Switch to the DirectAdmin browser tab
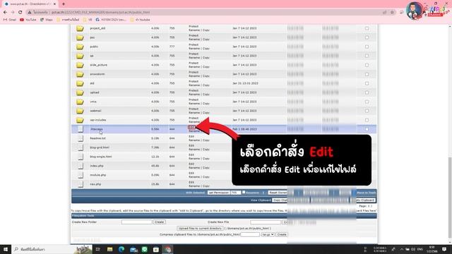 29,4
